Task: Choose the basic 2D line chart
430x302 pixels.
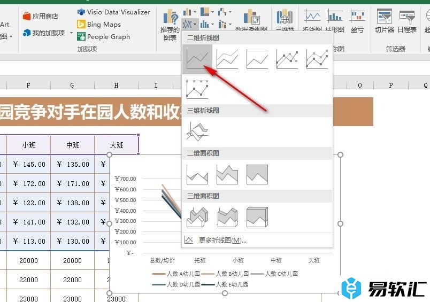Action: [197, 59]
